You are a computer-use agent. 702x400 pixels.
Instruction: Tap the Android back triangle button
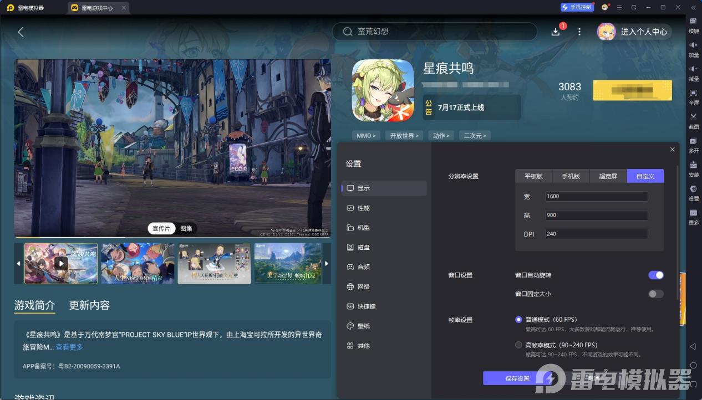click(x=693, y=346)
